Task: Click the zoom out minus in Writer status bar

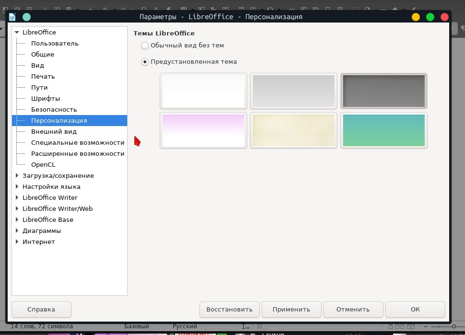Action: [426, 326]
